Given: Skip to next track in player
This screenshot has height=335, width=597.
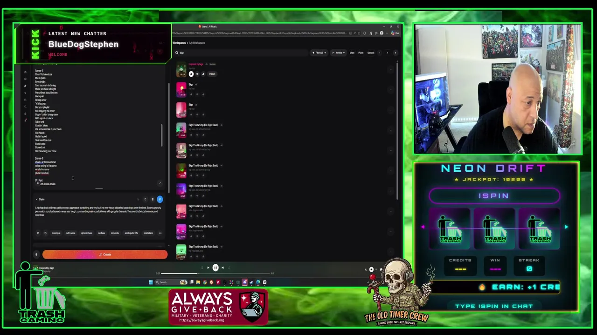Looking at the screenshot, I should point(222,268).
